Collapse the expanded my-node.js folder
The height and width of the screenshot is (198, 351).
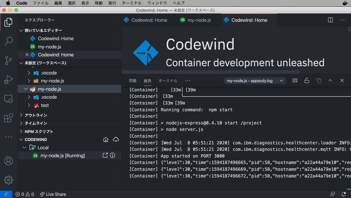(x=26, y=89)
